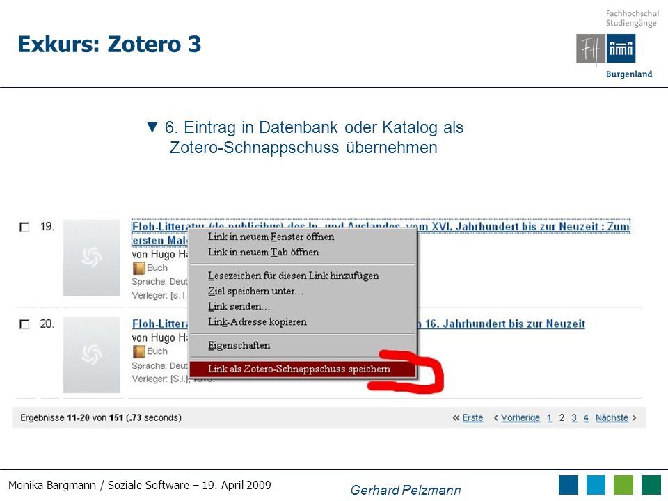Click 'Verleger: [s. l.' text in result 19

point(160,295)
